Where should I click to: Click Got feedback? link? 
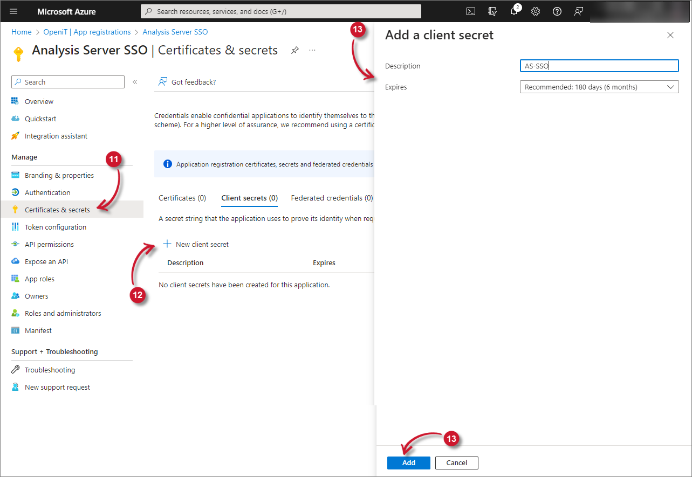point(194,82)
